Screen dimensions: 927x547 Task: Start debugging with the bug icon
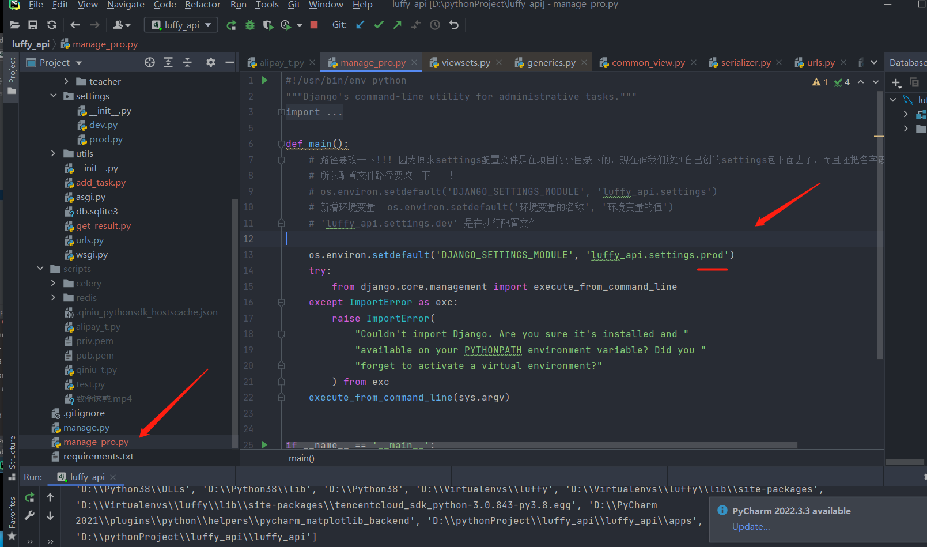coord(250,25)
